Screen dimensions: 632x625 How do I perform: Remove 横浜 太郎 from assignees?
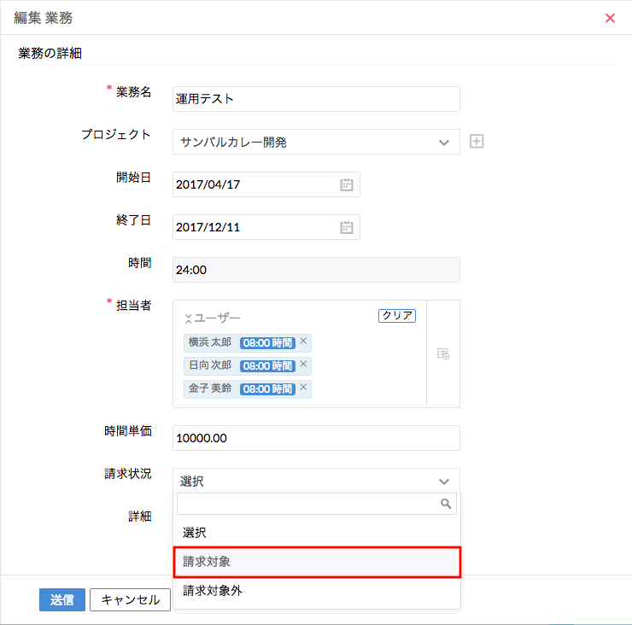click(303, 342)
